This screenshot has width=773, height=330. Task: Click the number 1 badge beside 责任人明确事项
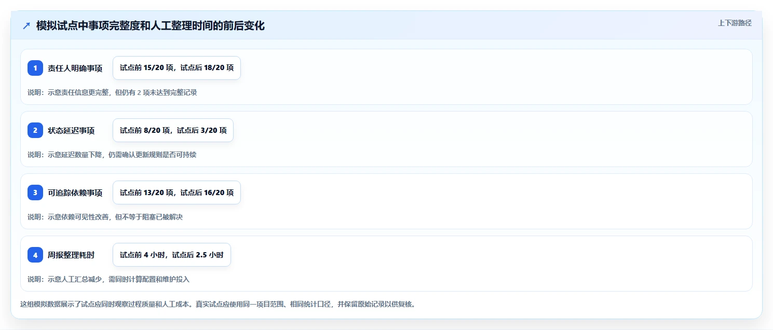click(x=35, y=68)
